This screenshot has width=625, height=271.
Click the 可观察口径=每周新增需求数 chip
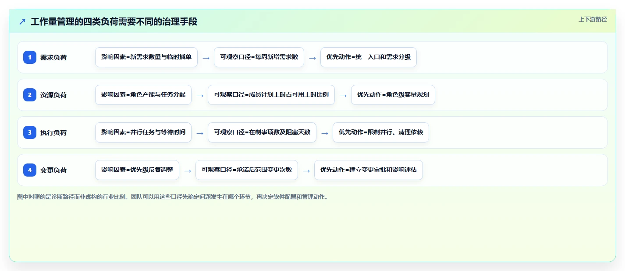259,57
